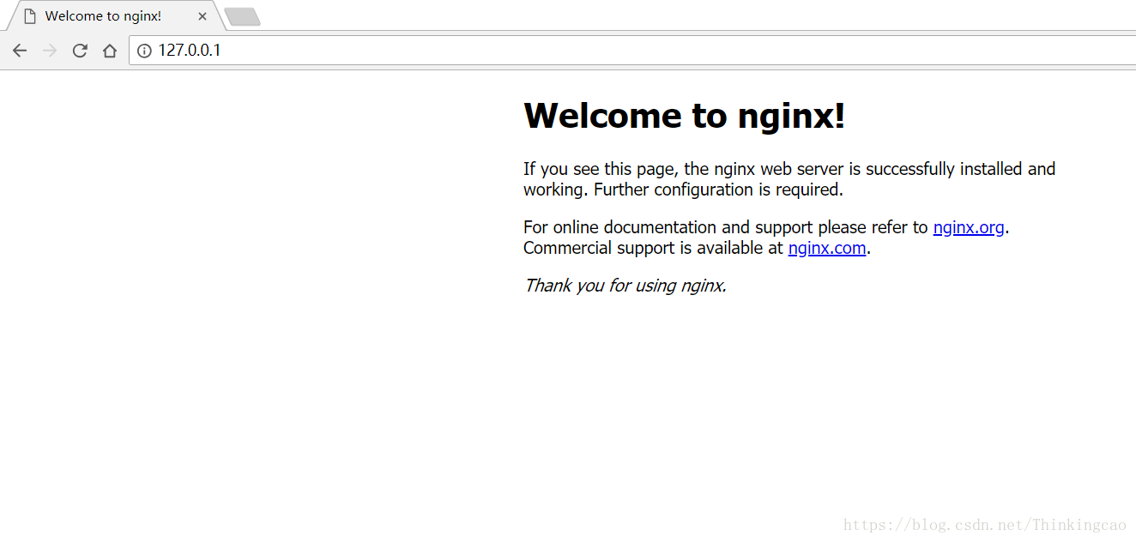Open the nginx.com commercial support link
The height and width of the screenshot is (542, 1136).
click(x=827, y=248)
